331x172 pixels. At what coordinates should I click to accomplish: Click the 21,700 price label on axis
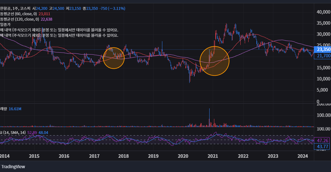323,56
